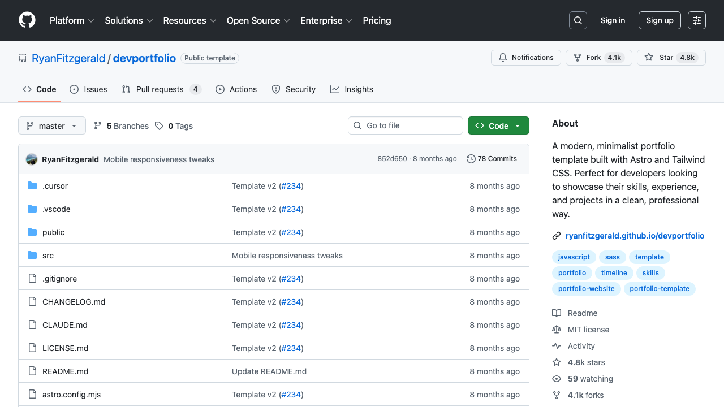Open the command palette icon top right
The image size is (724, 407).
[696, 20]
